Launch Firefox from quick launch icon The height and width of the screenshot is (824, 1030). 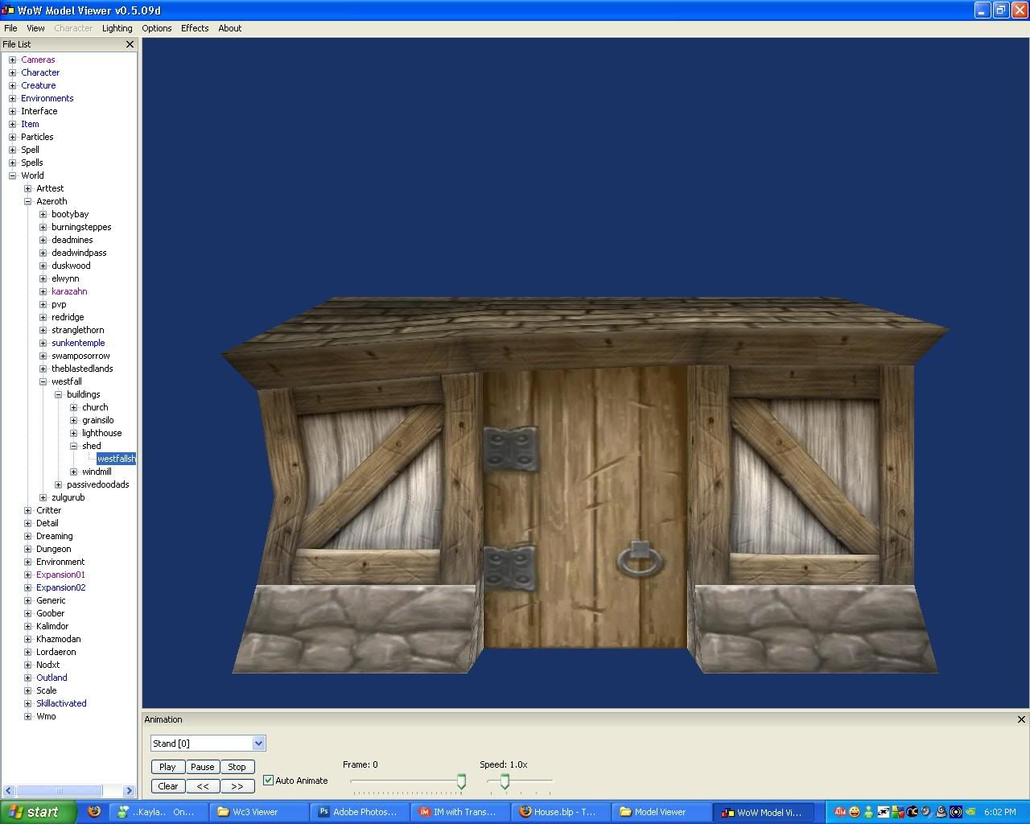click(x=94, y=812)
